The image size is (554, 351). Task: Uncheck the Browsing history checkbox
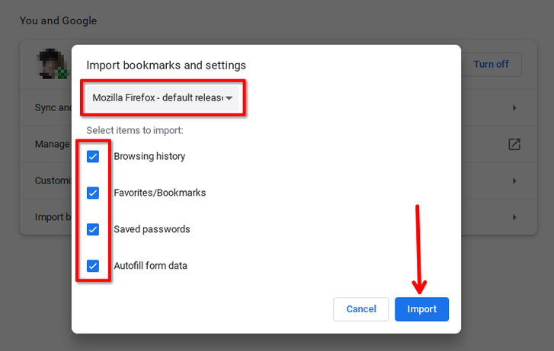[x=93, y=156]
